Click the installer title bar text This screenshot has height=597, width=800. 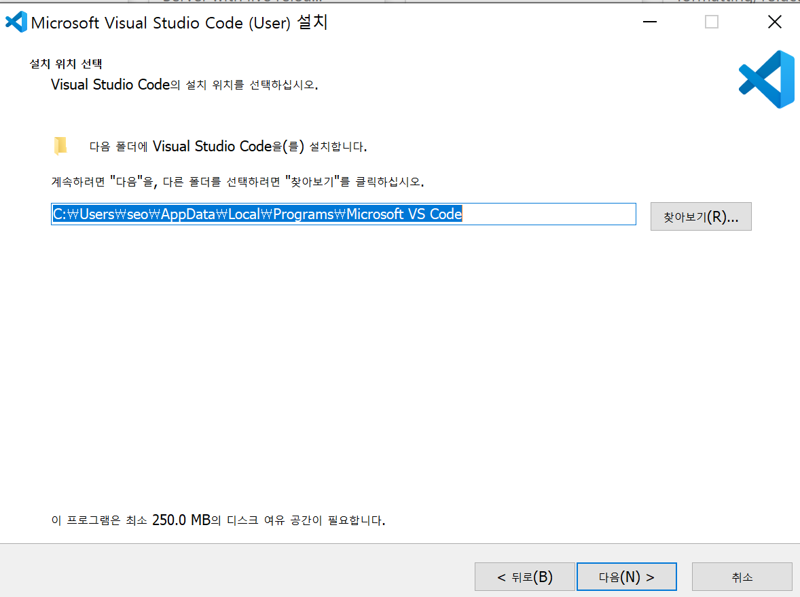(177, 22)
